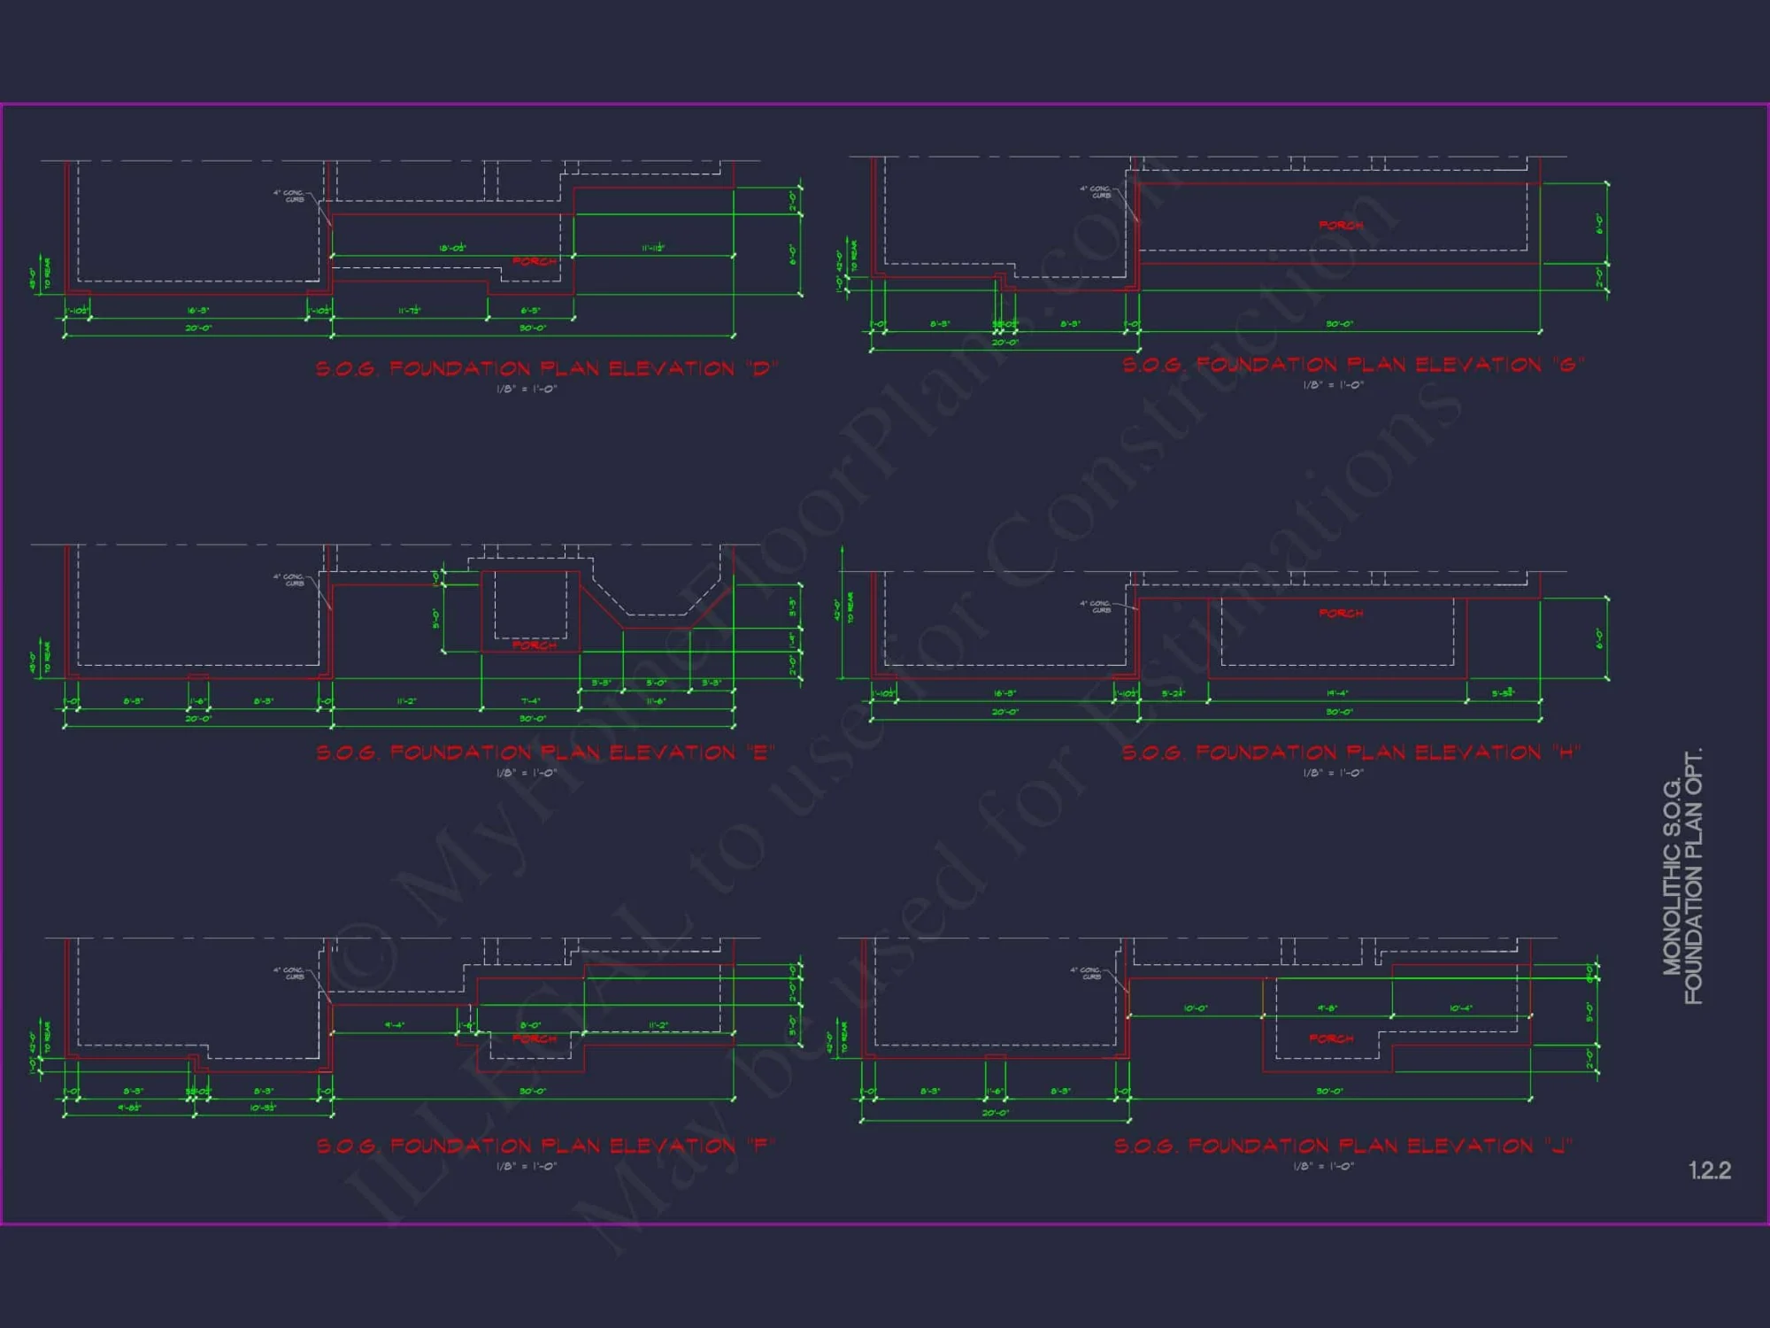Screen dimensions: 1770x1328
Task: Click the Elevation "D" foundation plan title
Action: click(x=546, y=368)
